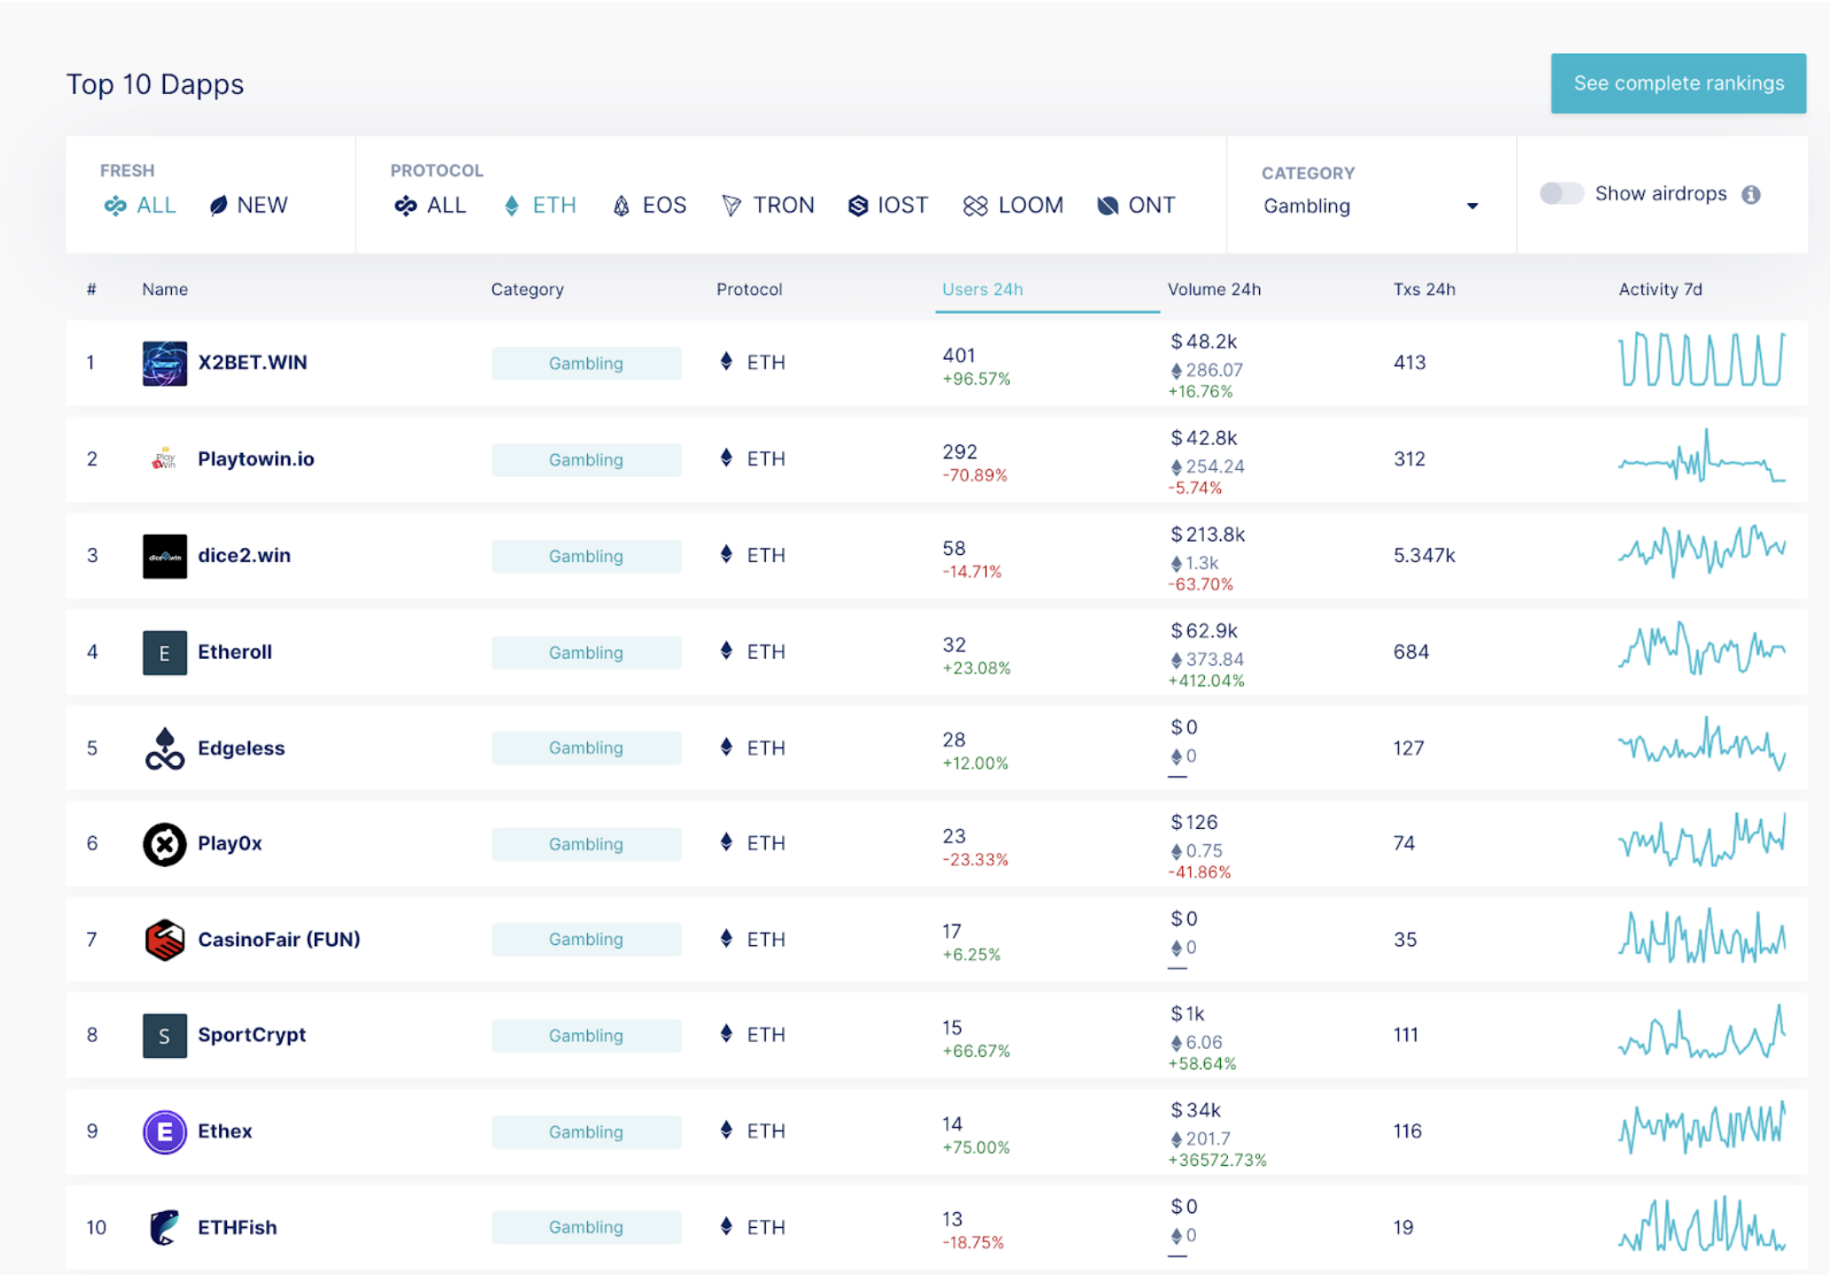1830x1275 pixels.
Task: Click ETH volume icon next to 286.07
Action: tap(1177, 371)
